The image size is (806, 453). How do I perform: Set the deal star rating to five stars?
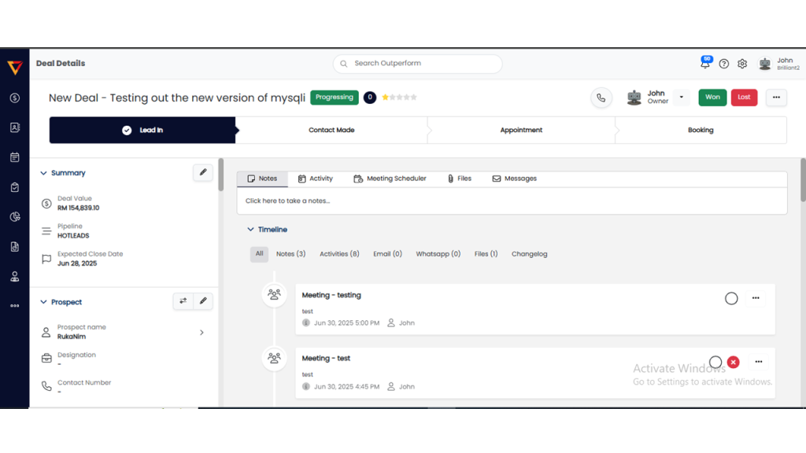click(x=414, y=98)
